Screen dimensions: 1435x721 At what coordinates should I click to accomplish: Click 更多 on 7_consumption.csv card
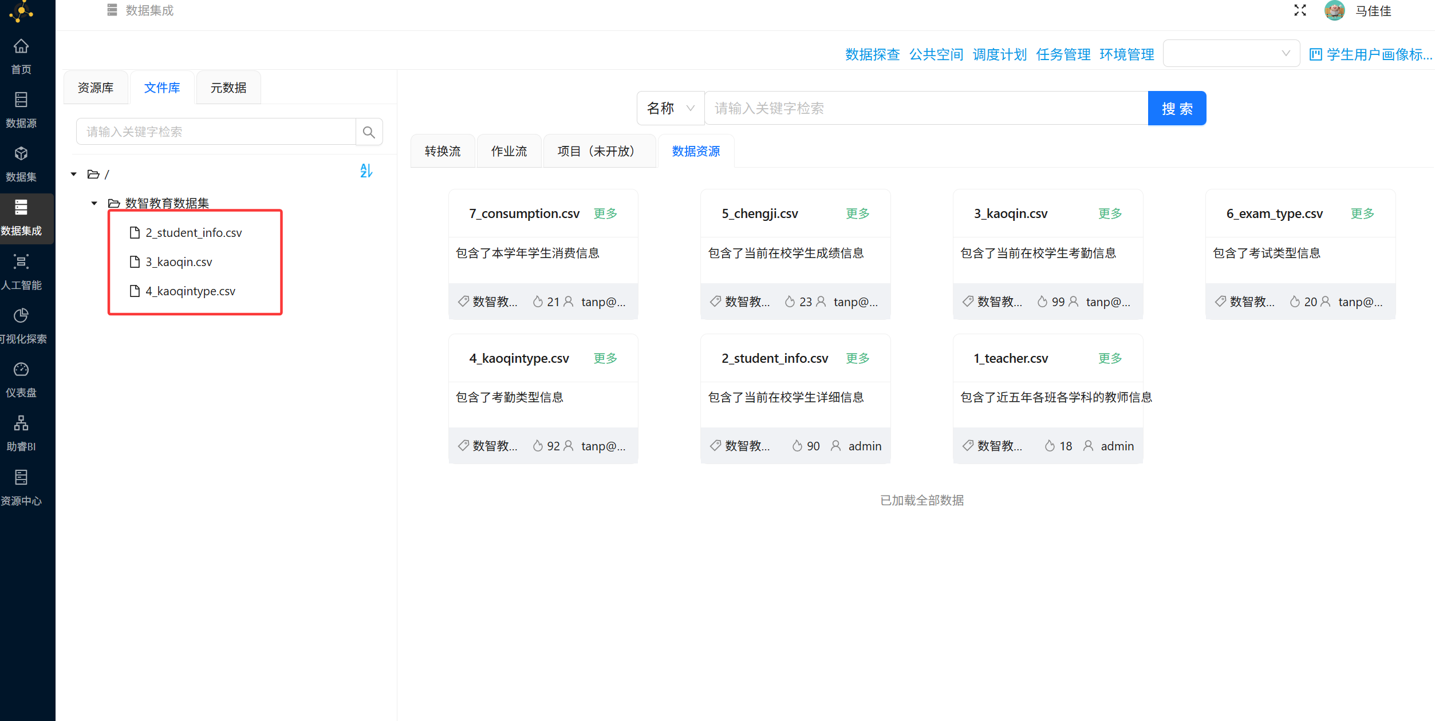tap(605, 213)
